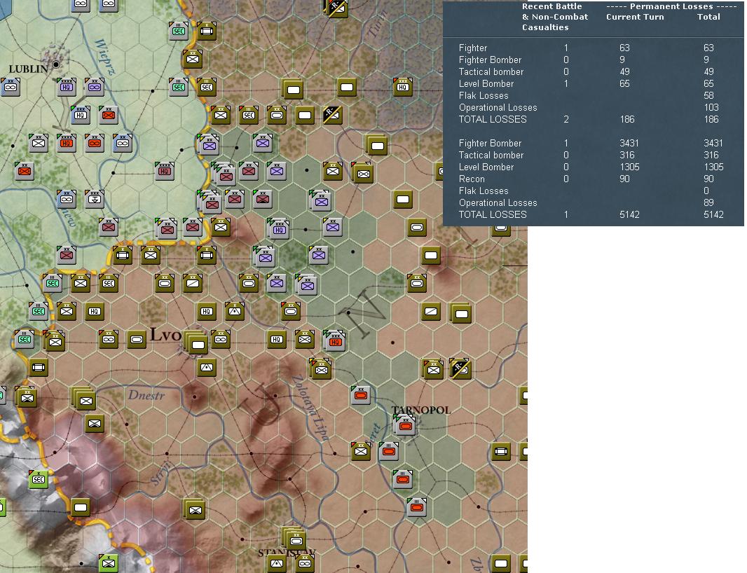Click the 'Current Turn' column header
The height and width of the screenshot is (573, 747).
635,17
